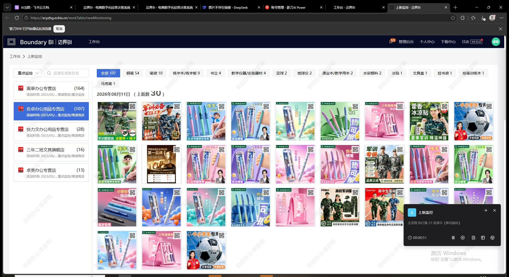Open the browser profile avatar
This screenshot has height=277, width=509.
click(x=492, y=18)
